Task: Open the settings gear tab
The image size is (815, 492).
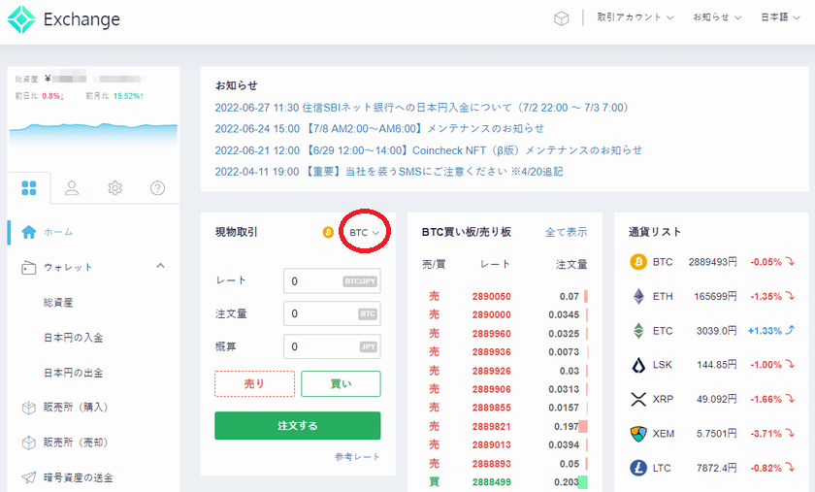Action: [114, 187]
